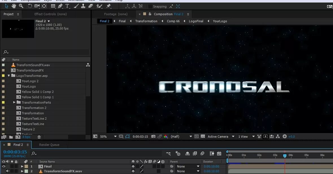The width and height of the screenshot is (333, 174).
Task: Select the Pen tool
Action: click(x=60, y=6)
